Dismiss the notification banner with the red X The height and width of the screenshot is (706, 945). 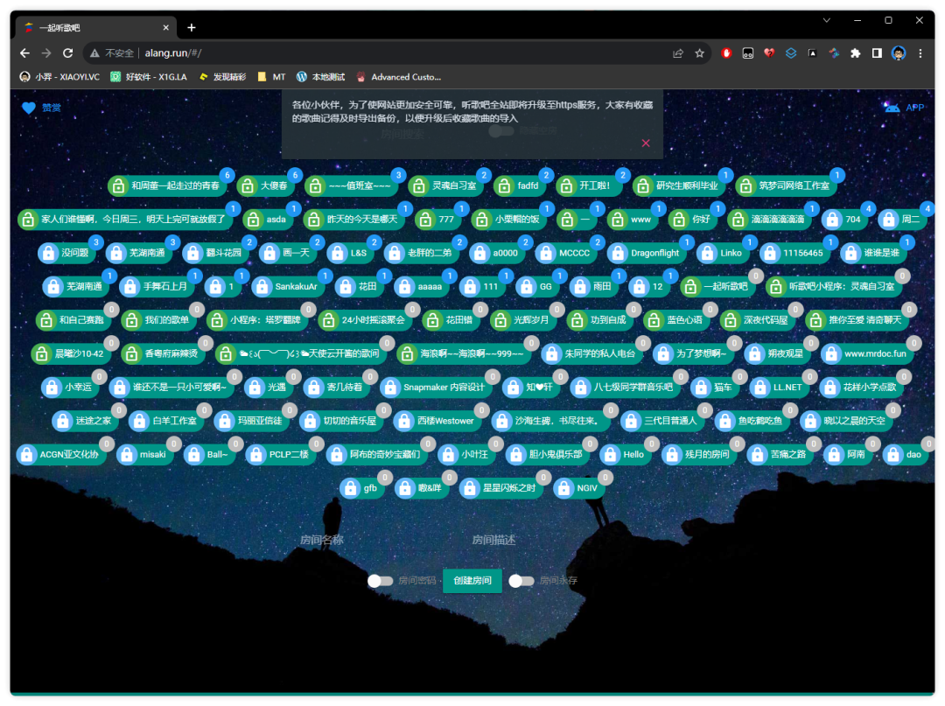point(646,143)
